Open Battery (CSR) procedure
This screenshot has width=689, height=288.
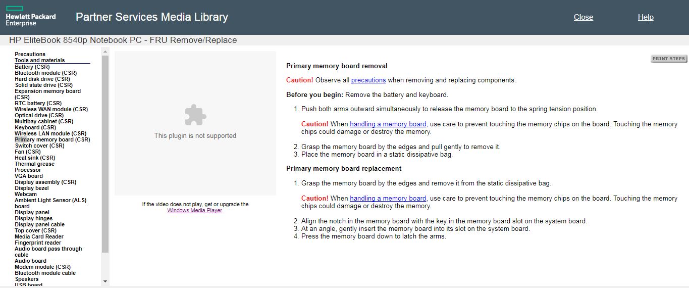point(32,67)
